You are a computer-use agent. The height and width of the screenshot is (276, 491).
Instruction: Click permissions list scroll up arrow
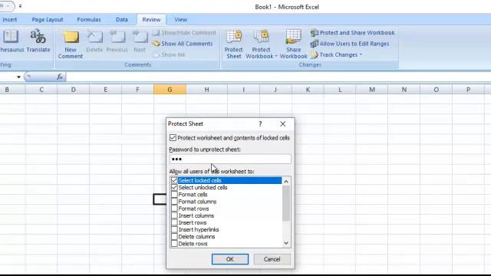point(286,181)
